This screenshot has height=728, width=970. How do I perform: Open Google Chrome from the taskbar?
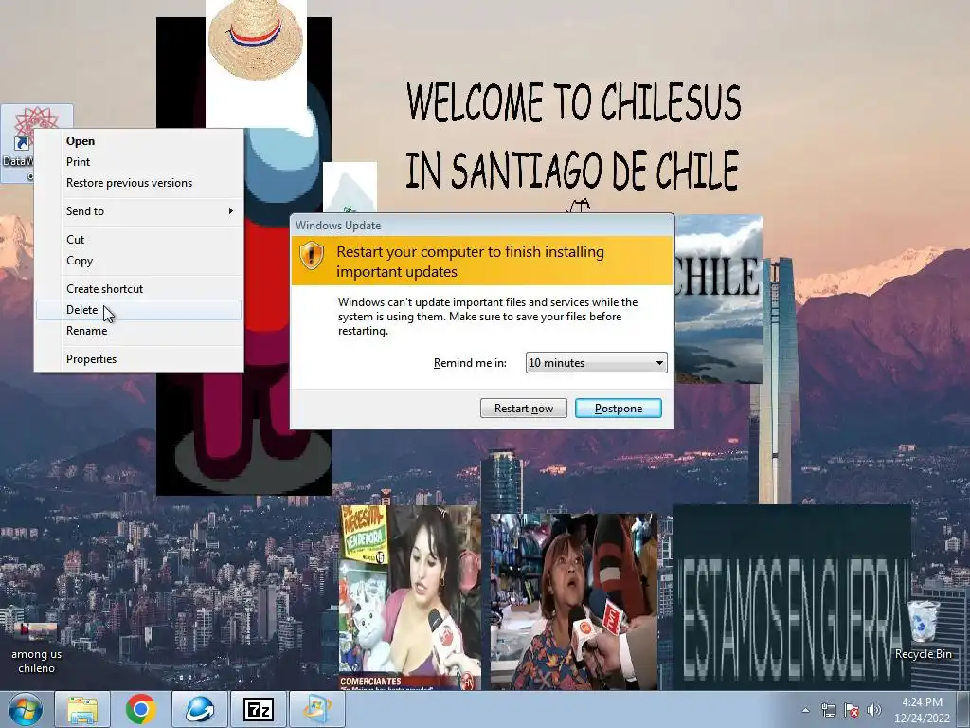[141, 709]
